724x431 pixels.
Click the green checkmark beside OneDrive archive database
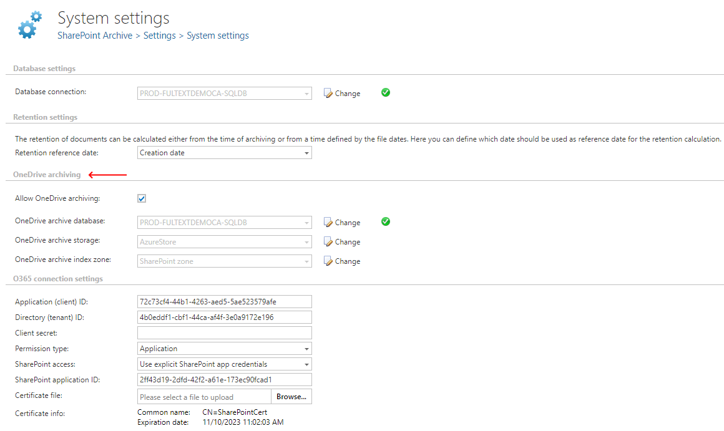tap(385, 221)
